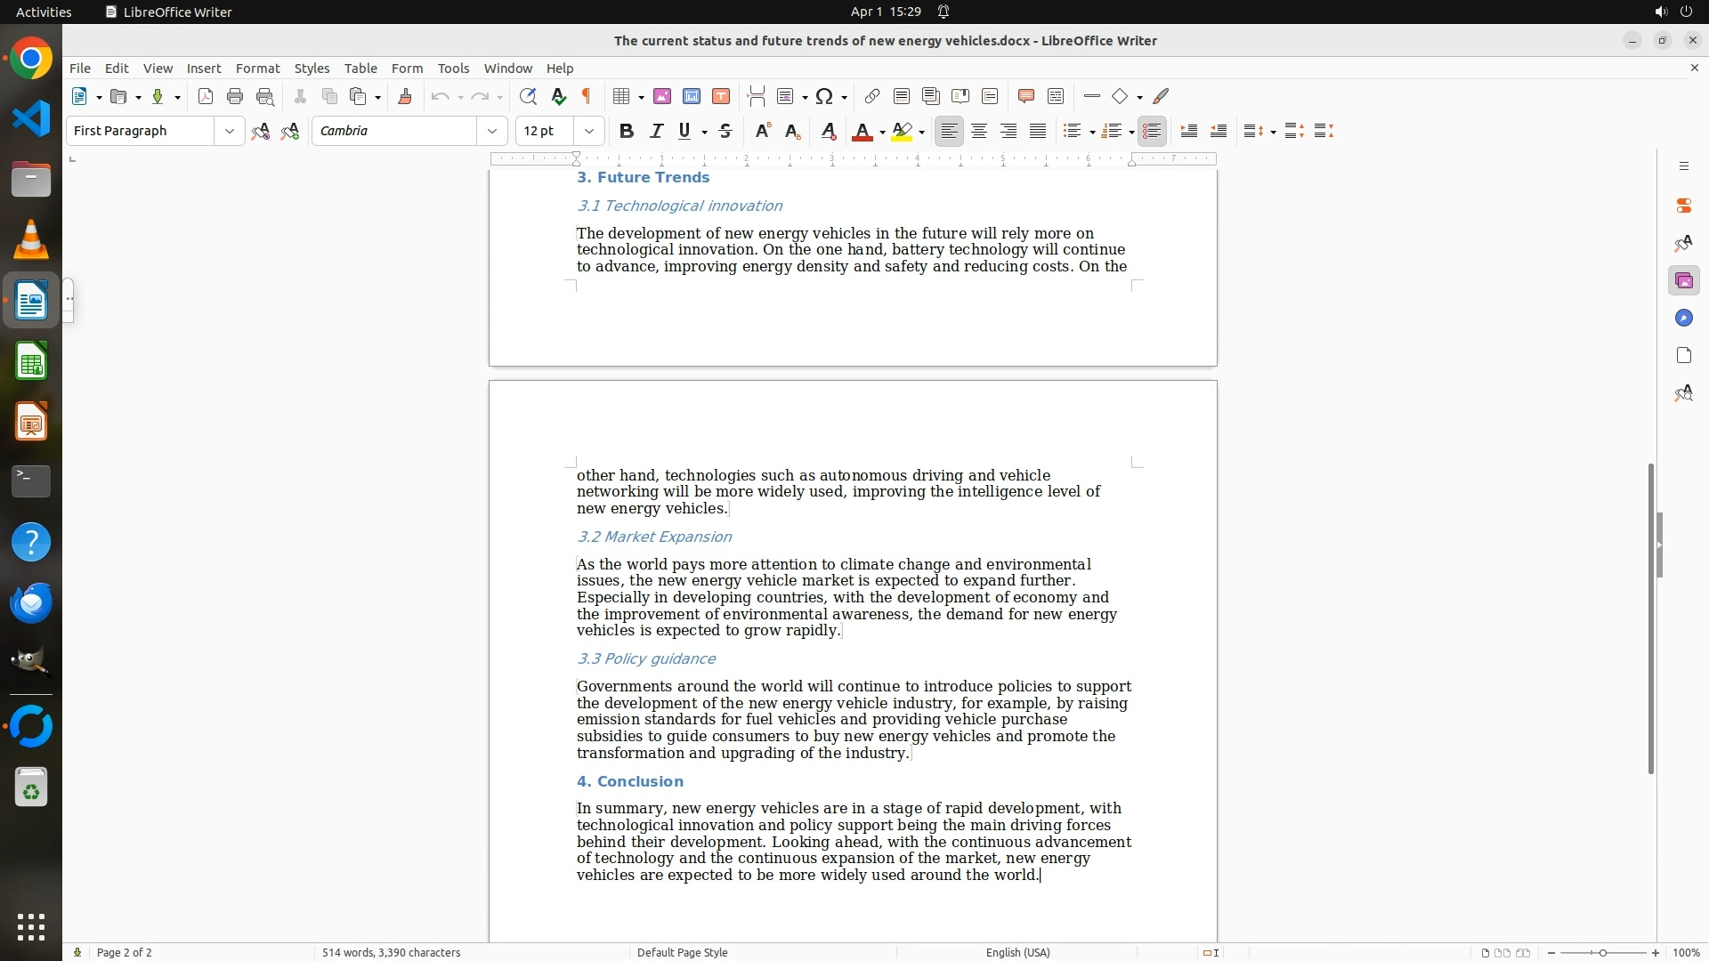
Task: Click the Export as PDF icon
Action: point(206,96)
